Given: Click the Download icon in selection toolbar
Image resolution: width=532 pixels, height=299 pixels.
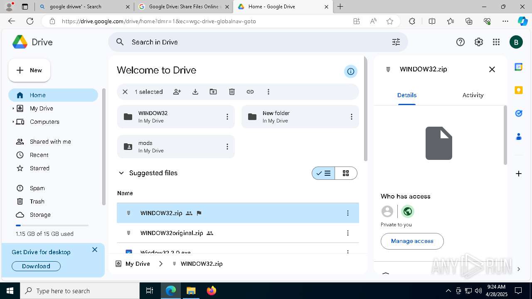Looking at the screenshot, I should click(x=195, y=92).
